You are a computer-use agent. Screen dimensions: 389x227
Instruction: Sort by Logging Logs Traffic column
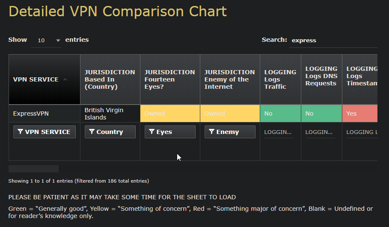point(280,79)
